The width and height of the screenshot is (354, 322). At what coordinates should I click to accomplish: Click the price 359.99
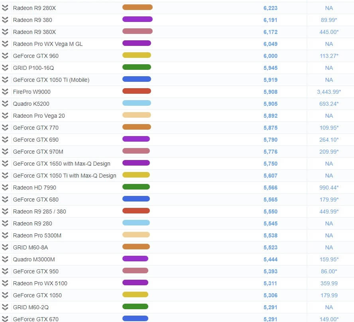329,284
